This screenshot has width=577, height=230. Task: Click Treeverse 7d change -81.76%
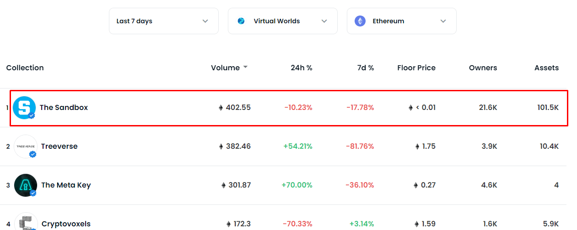(x=360, y=146)
